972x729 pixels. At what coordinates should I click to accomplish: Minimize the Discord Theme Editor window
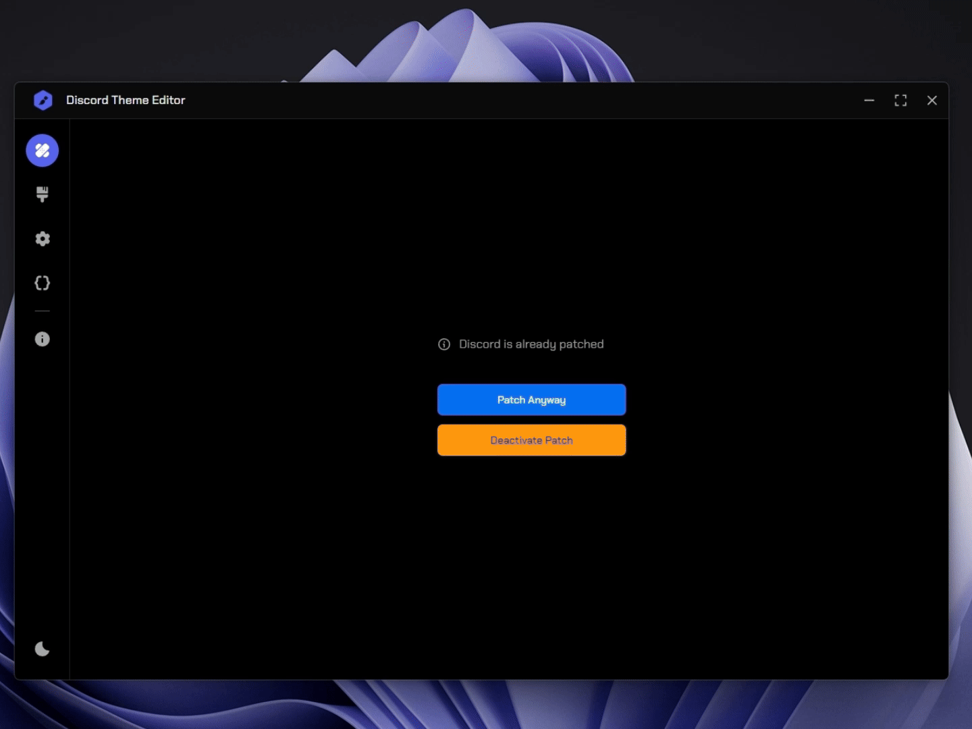[x=869, y=101]
